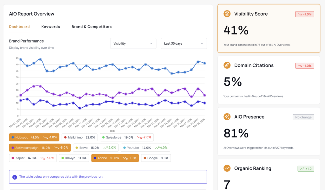Click the info icon in the notice banner

[x=15, y=177]
